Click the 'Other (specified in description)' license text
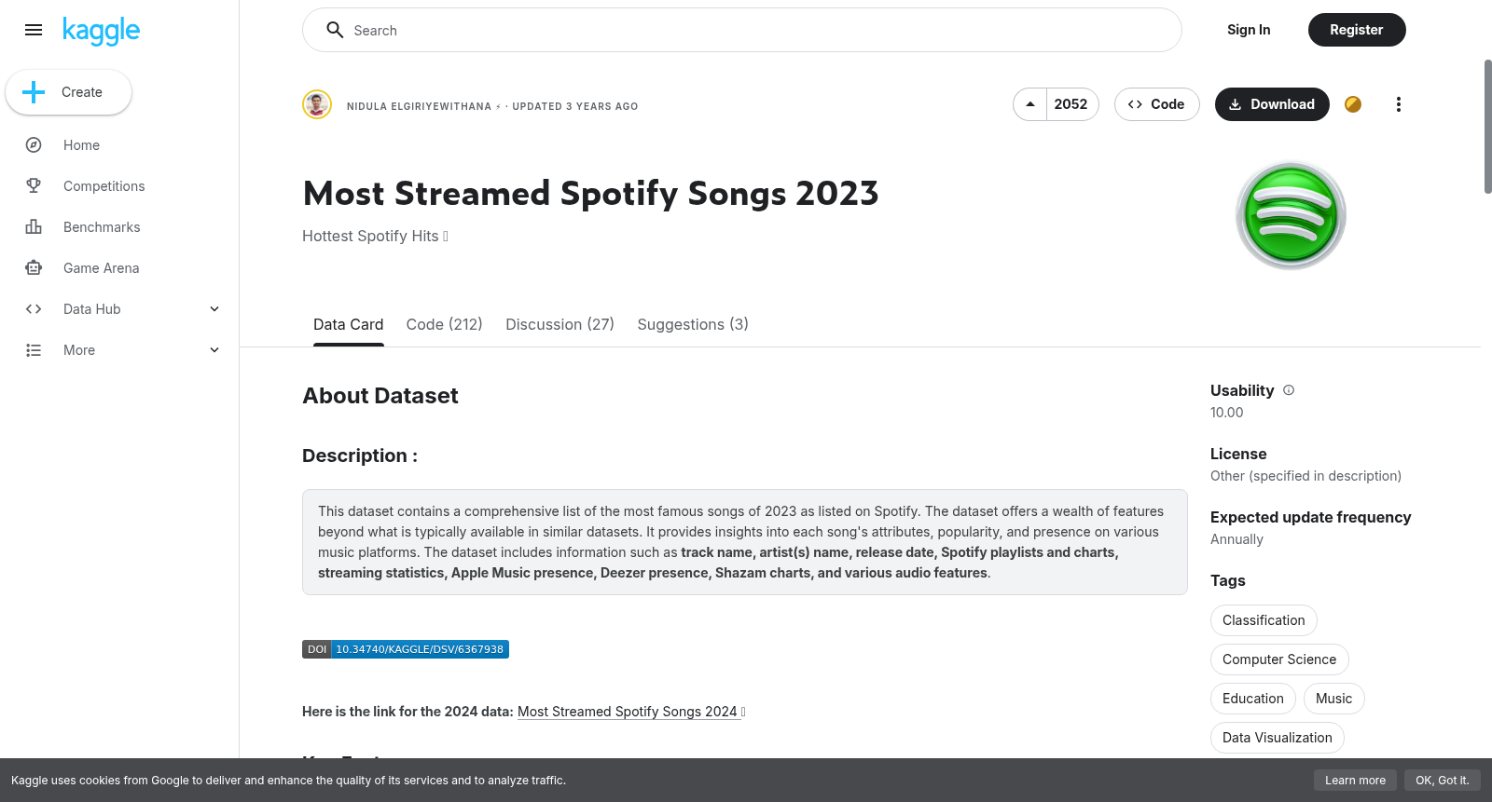 (1305, 476)
